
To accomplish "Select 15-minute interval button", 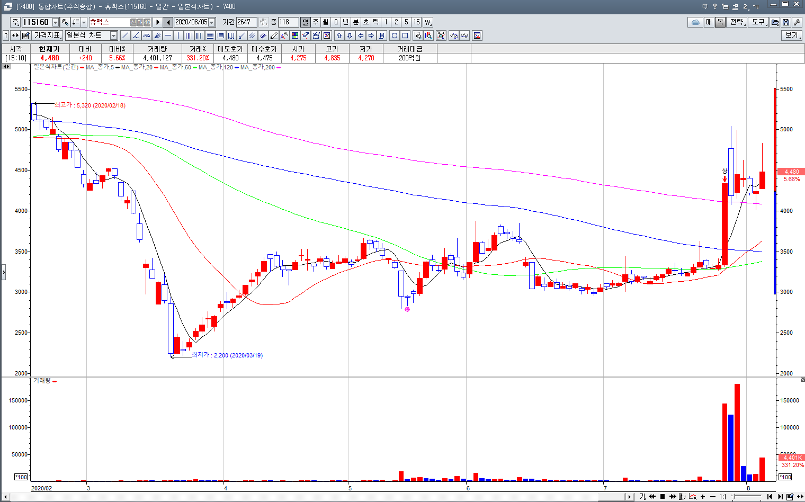I will 417,22.
